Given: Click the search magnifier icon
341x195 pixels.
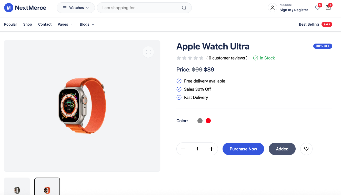Looking at the screenshot, I should 184,8.
